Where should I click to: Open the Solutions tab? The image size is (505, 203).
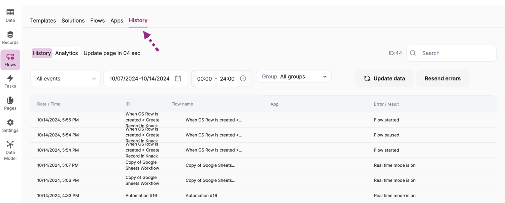coord(73,21)
